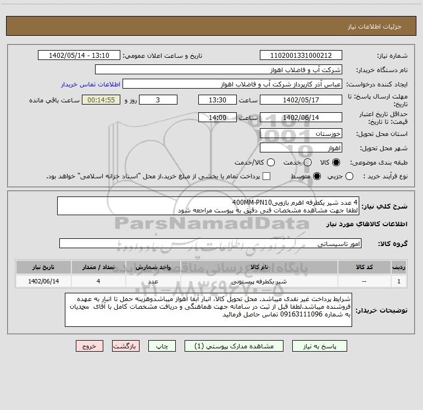
Task: Click the announcement date field 1402/05/14 - 13:10
Action: coord(79,56)
